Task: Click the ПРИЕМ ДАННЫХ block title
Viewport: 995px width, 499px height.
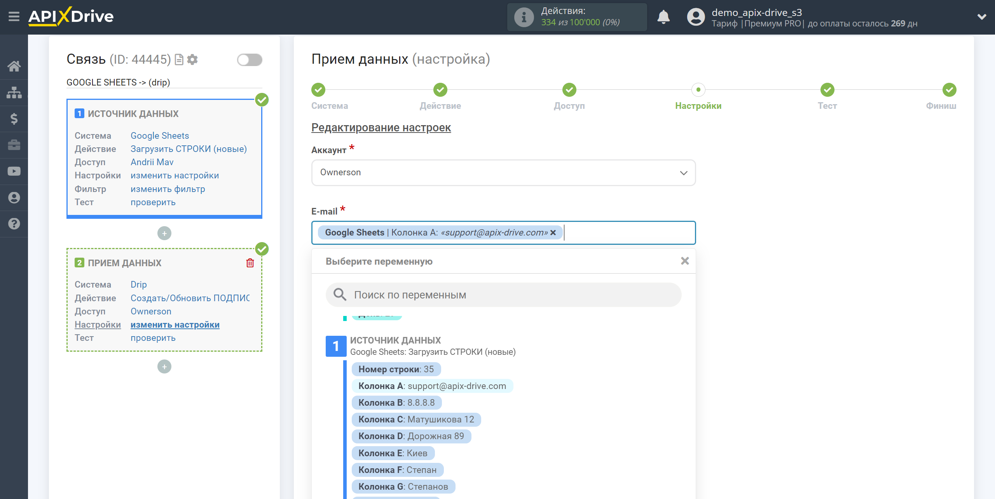Action: point(124,263)
